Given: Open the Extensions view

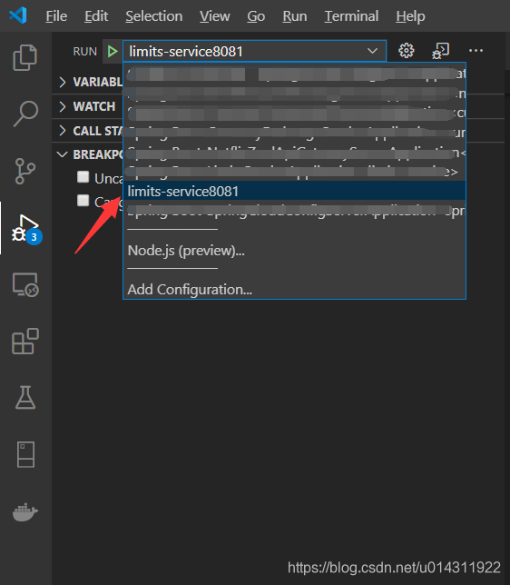Looking at the screenshot, I should [25, 341].
